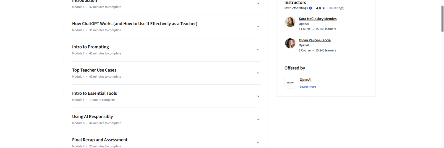Click the Using AI Responsibly title

pyautogui.click(x=92, y=117)
